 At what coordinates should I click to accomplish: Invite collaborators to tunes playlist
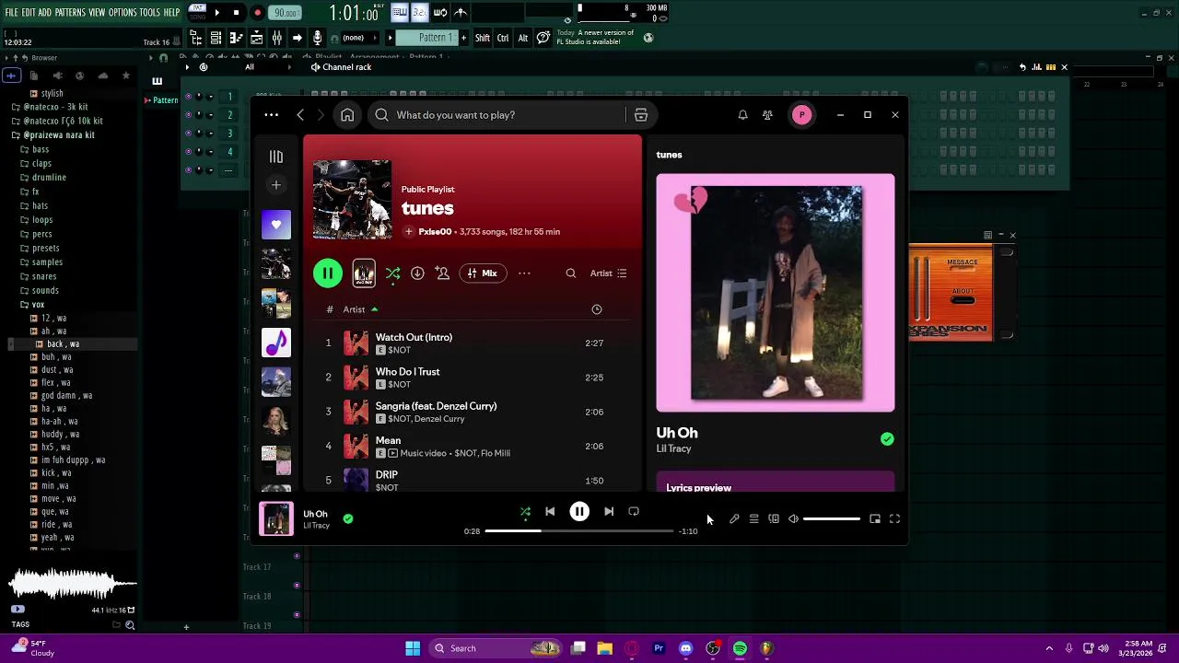442,273
